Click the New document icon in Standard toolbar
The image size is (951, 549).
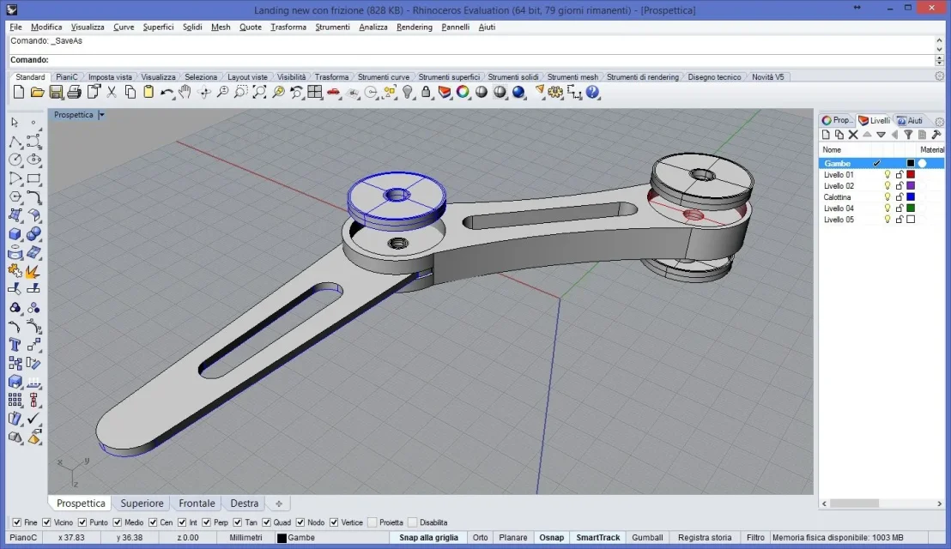(x=19, y=92)
